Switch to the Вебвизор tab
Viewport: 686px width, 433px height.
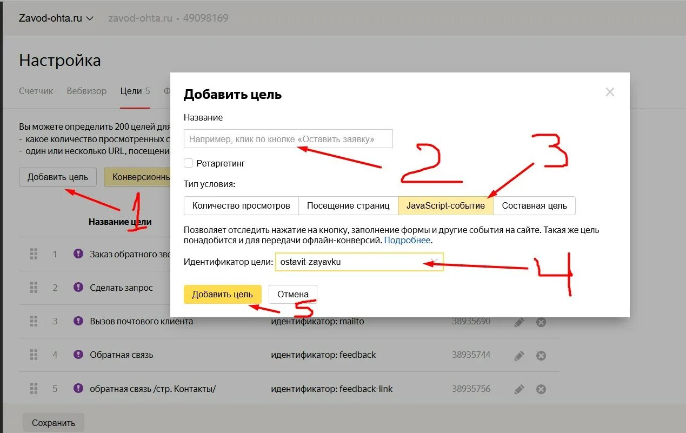(86, 91)
